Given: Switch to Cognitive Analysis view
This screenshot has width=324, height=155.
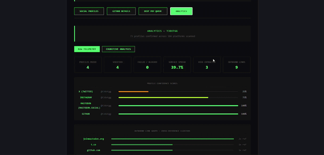Looking at the screenshot, I should click(118, 49).
